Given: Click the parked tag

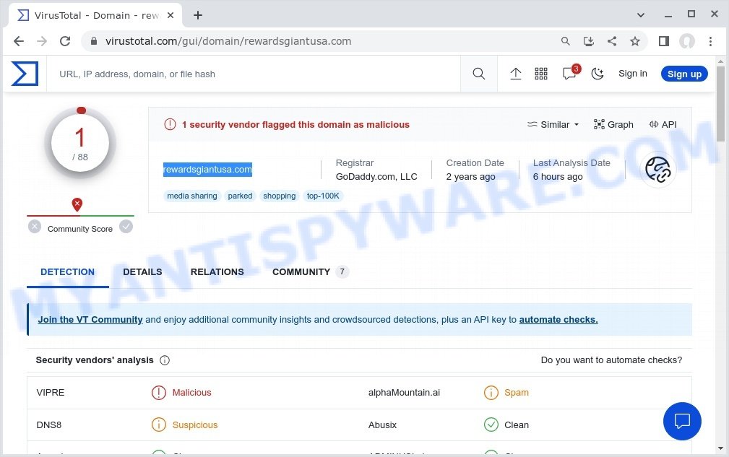Looking at the screenshot, I should (240, 196).
